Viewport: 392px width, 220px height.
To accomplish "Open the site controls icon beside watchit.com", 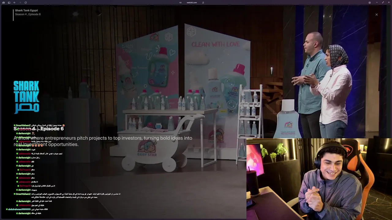I will (203, 2).
